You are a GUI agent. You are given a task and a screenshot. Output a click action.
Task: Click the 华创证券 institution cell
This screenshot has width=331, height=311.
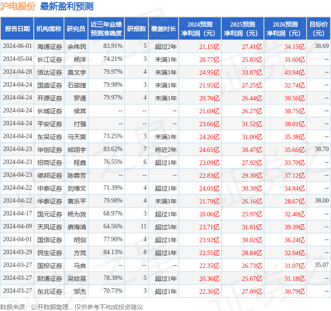(x=50, y=150)
